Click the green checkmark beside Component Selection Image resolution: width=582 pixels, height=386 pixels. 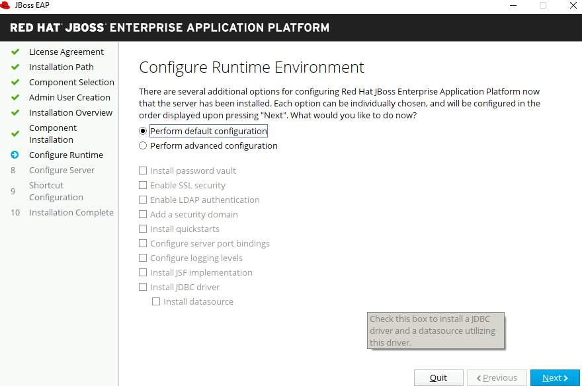click(15, 83)
